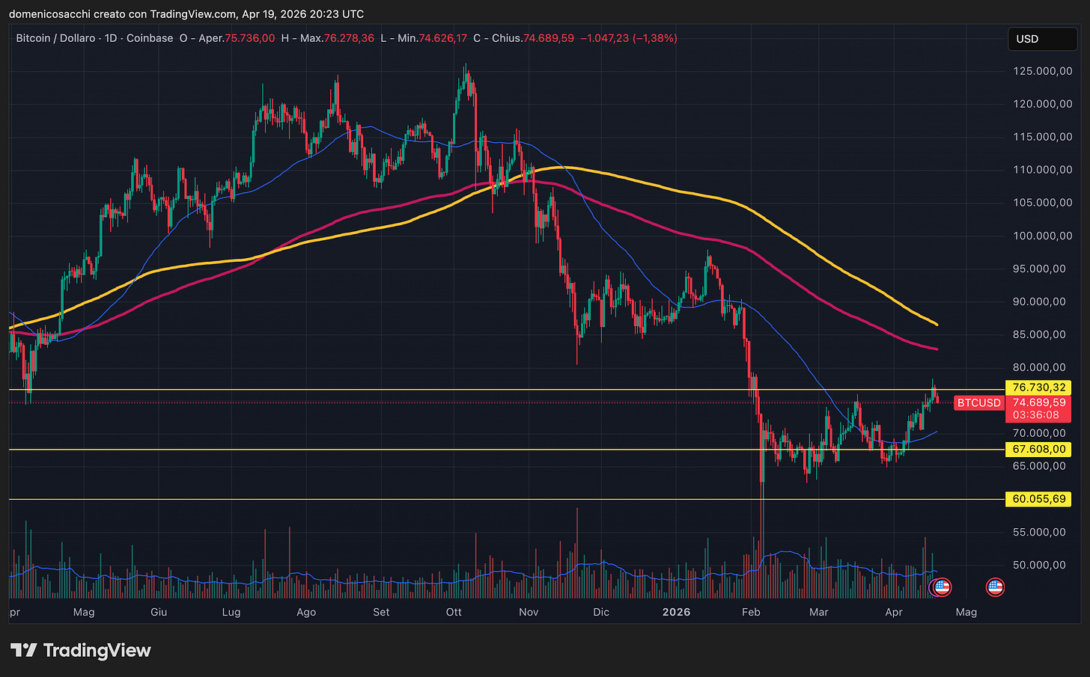Click the Set month label on the time axis
The height and width of the screenshot is (677, 1090).
[381, 612]
